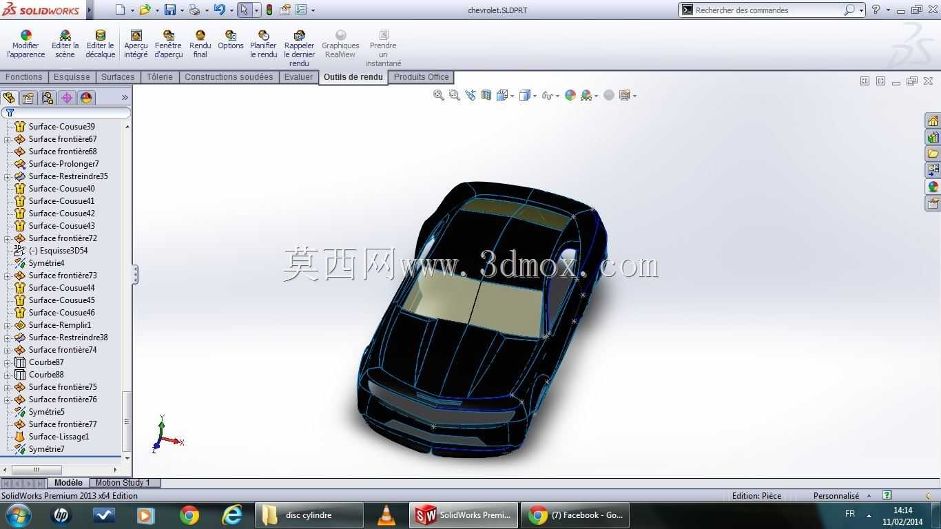This screenshot has height=529, width=941.
Task: Open the Display Style dropdown arrow
Action: coord(535,96)
